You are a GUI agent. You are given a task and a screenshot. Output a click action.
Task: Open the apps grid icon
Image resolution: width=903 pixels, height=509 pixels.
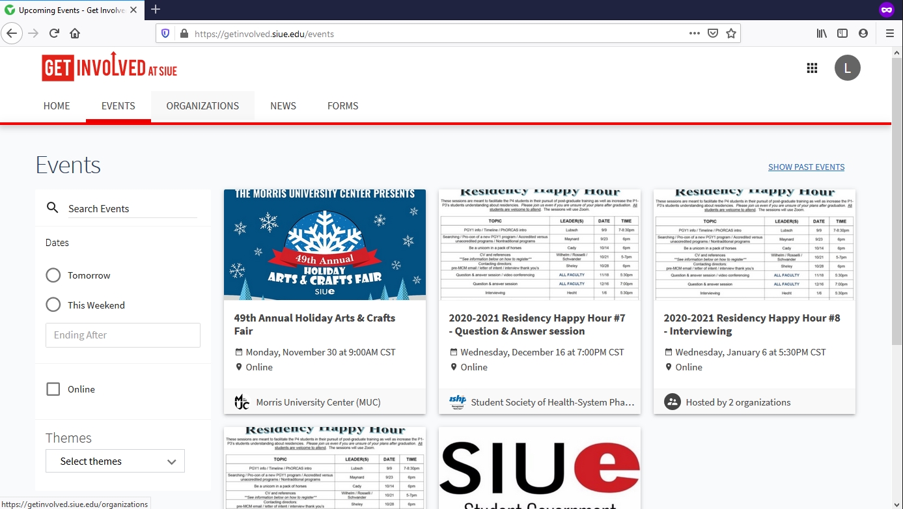812,68
